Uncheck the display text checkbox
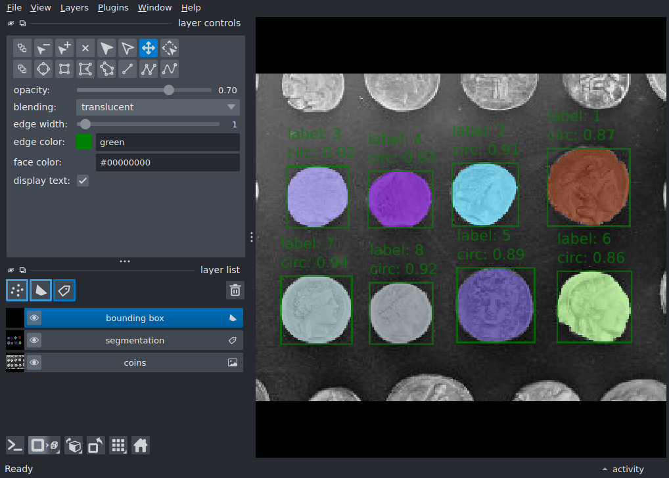669x478 pixels. pos(83,181)
